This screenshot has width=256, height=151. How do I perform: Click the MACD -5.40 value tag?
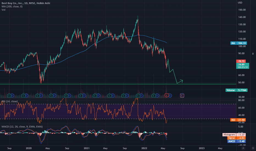coord(236,141)
